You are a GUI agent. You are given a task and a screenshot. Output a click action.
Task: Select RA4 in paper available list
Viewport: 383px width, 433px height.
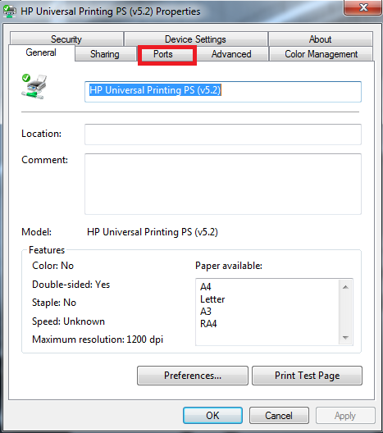(208, 323)
